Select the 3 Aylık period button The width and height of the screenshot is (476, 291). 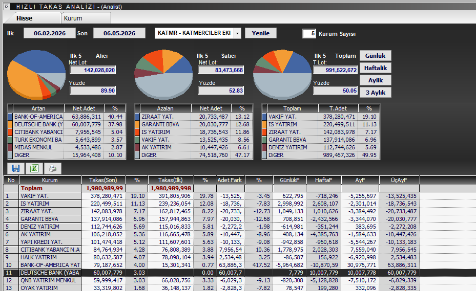(x=375, y=93)
